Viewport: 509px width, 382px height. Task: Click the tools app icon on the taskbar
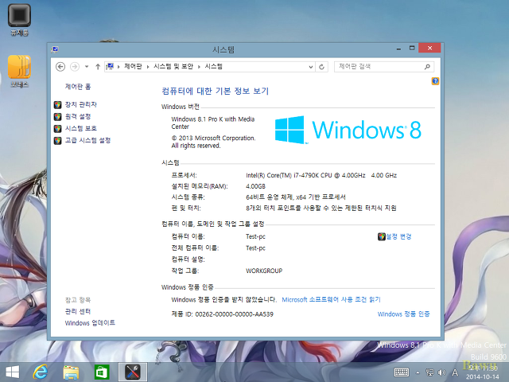(133, 372)
